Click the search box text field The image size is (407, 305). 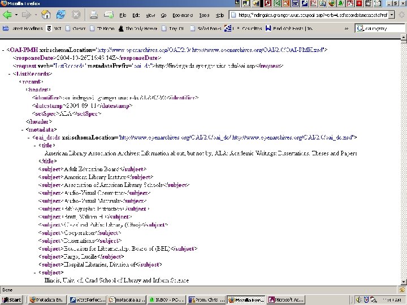[384, 29]
